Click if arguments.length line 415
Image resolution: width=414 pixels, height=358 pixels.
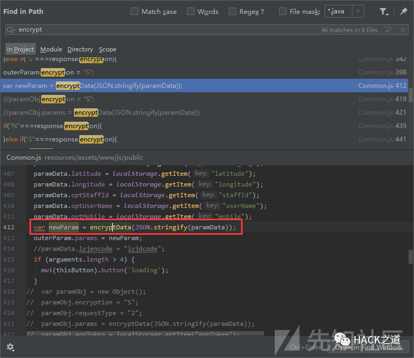click(84, 259)
